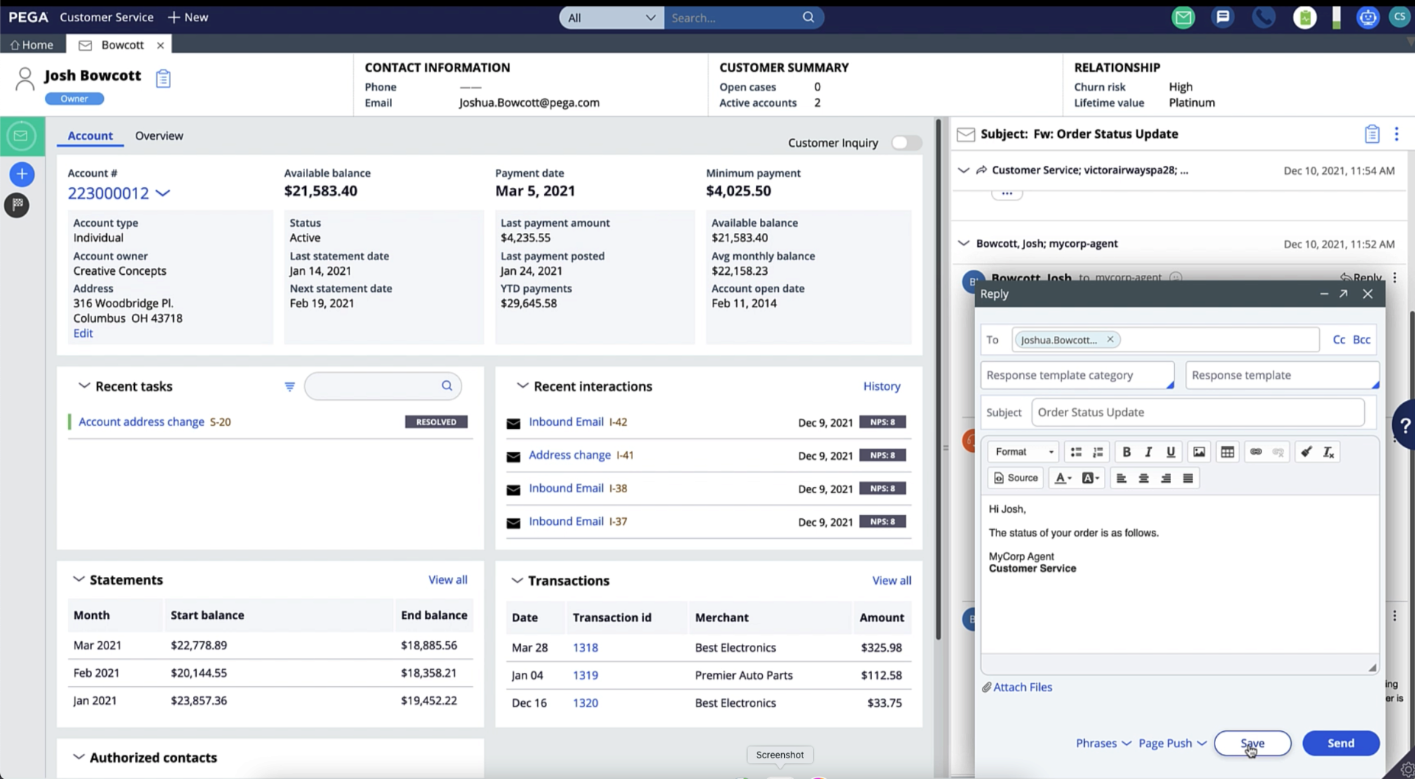This screenshot has height=779, width=1415.
Task: Click the insert link icon
Action: tap(1256, 452)
